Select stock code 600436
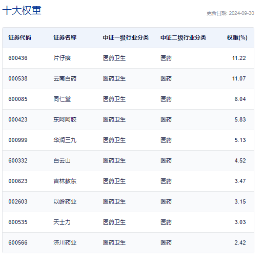 pos(18,58)
